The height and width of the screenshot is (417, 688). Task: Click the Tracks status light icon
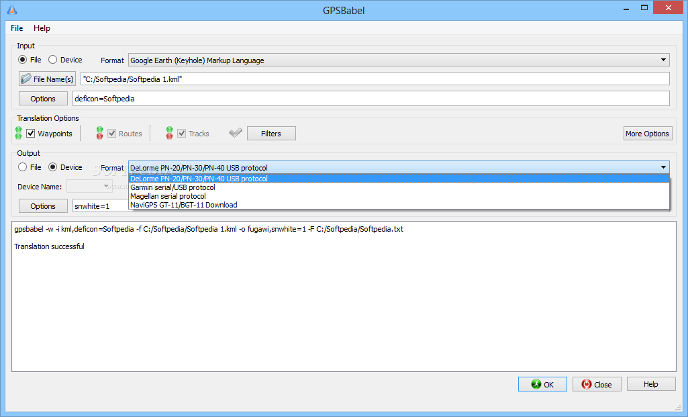[x=169, y=133]
